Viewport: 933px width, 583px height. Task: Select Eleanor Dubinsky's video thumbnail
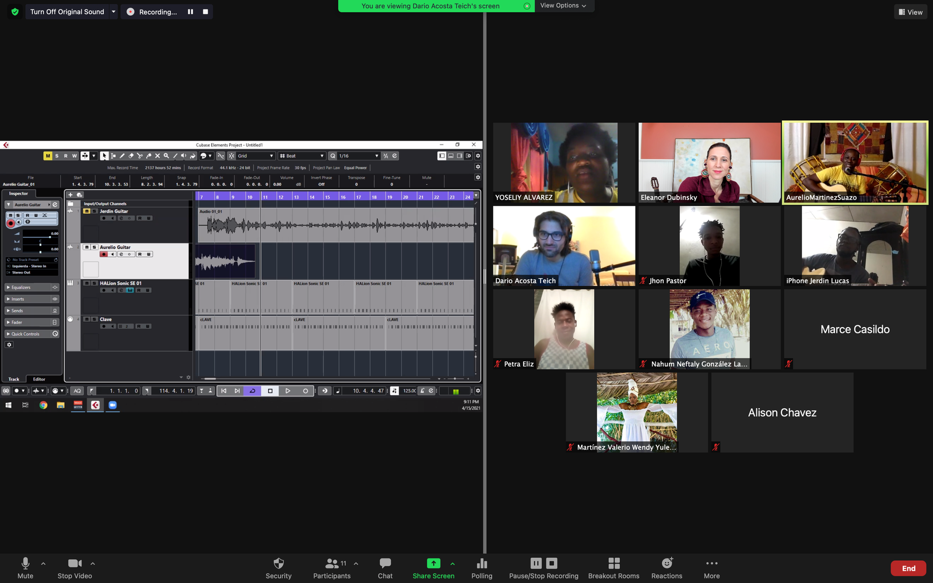tap(709, 162)
